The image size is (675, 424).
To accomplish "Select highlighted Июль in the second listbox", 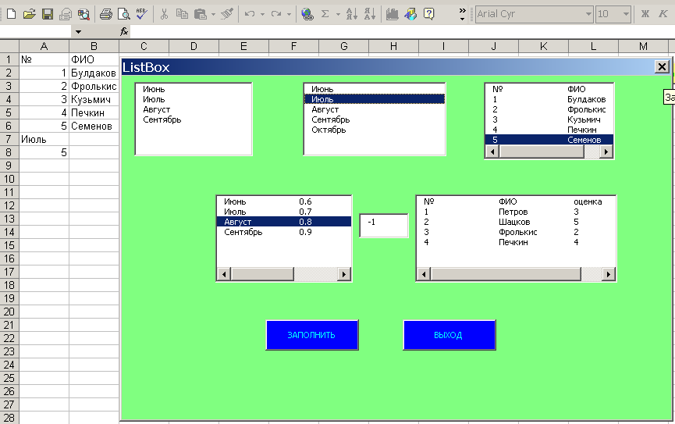I will tap(374, 99).
